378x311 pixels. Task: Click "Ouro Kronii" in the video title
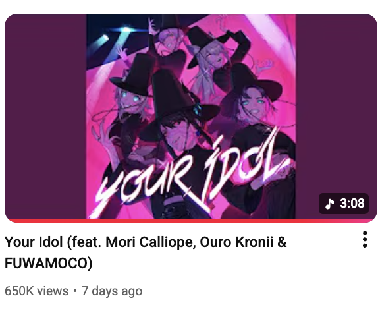tap(236, 242)
